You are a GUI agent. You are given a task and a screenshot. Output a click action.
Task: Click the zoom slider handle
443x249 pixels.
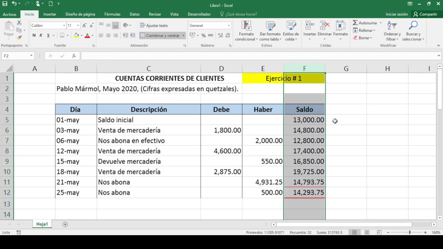[x=410, y=232]
